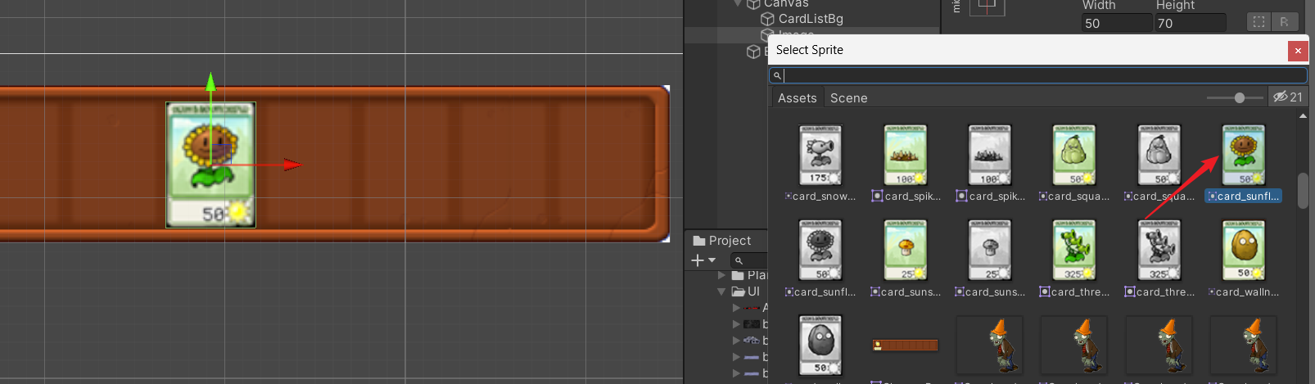Collapse the UI folder in Project

pos(721,291)
